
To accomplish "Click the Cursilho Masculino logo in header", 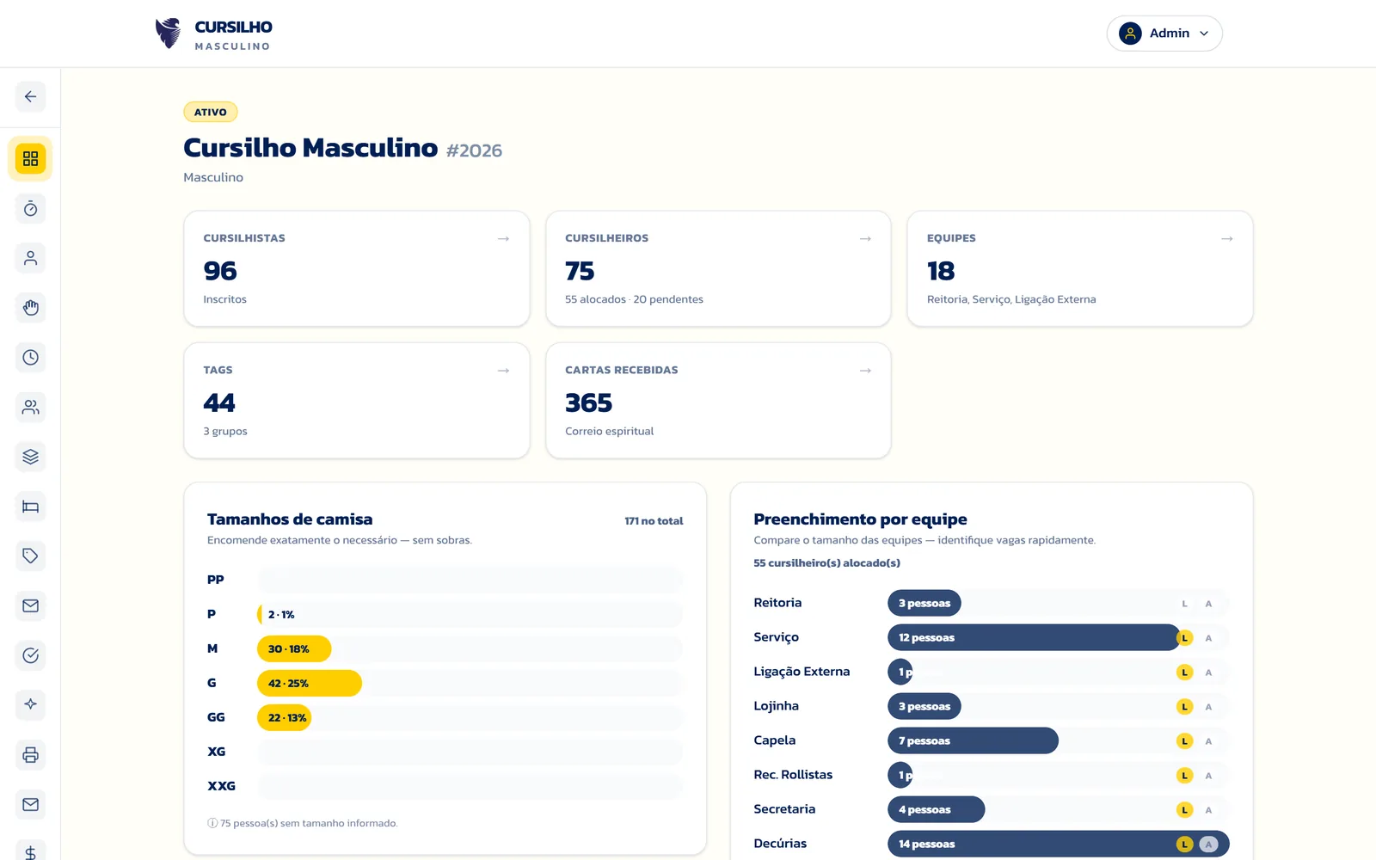I will (213, 34).
